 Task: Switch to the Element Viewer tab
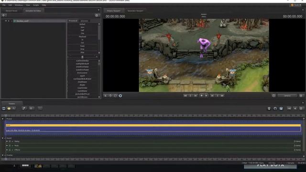click(11, 11)
